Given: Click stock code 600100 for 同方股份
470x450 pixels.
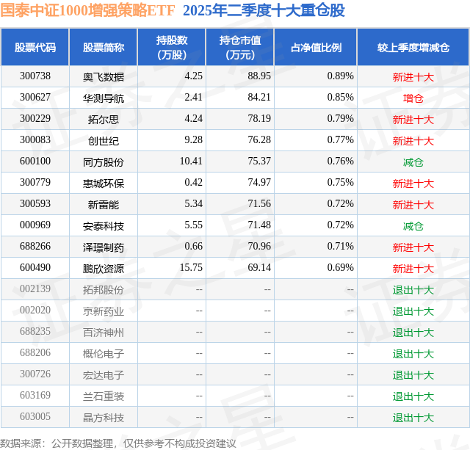Looking at the screenshot, I should tap(35, 162).
